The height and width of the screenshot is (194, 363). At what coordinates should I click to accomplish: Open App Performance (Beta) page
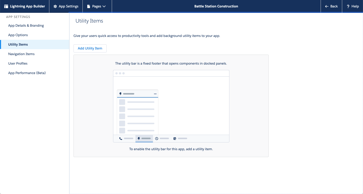(27, 73)
